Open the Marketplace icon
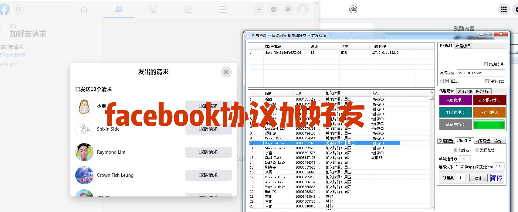 point(188,9)
